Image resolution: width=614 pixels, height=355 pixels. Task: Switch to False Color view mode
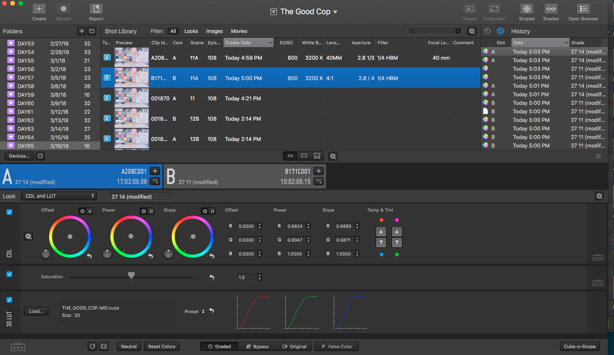click(337, 346)
